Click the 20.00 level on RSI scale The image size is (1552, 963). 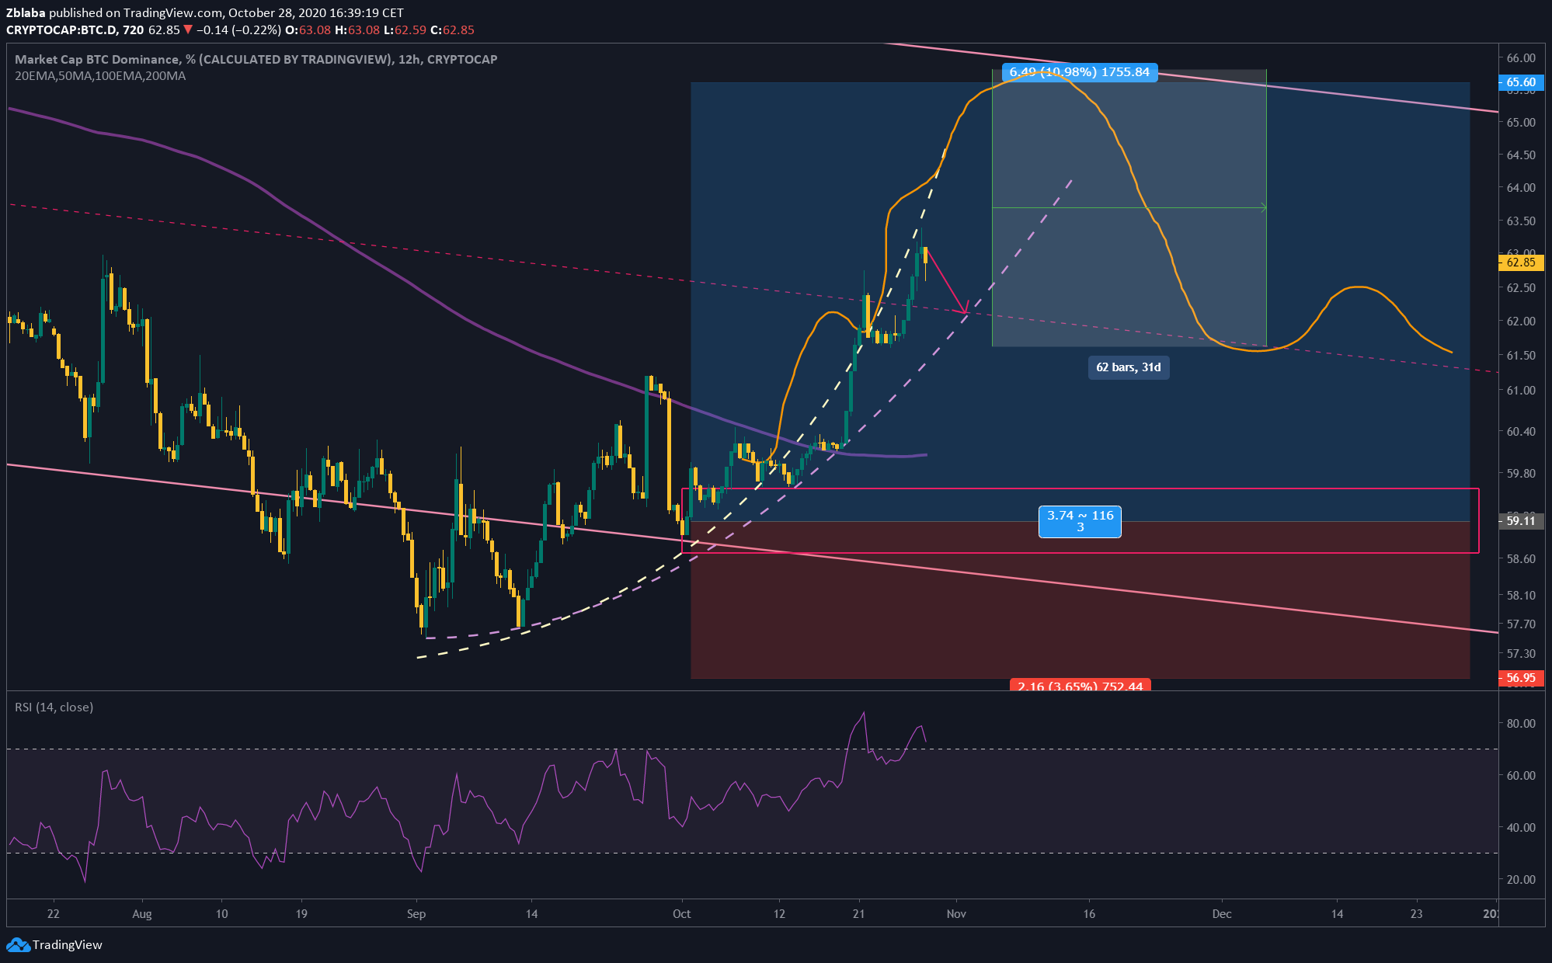1521,880
